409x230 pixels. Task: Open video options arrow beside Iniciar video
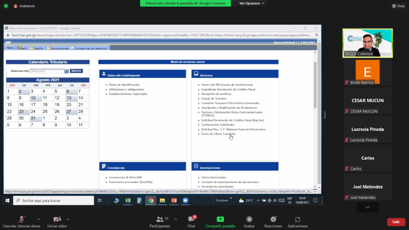point(68,219)
